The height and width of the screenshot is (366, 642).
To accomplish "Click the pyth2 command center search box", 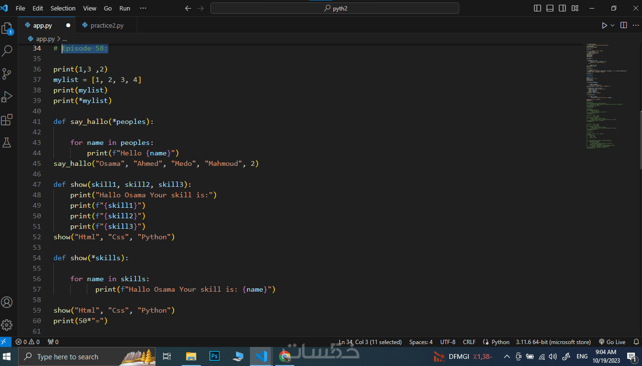I will pyautogui.click(x=335, y=8).
